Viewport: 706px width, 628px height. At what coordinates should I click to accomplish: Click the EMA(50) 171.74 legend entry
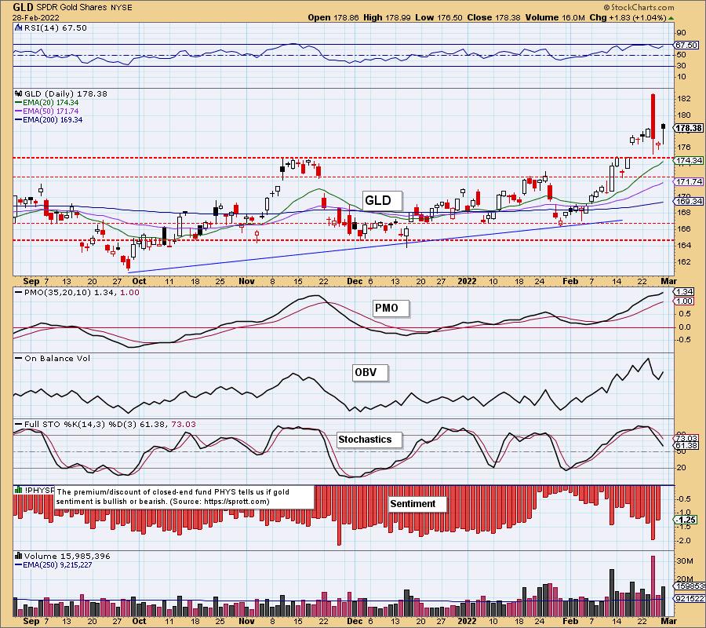tap(46, 111)
